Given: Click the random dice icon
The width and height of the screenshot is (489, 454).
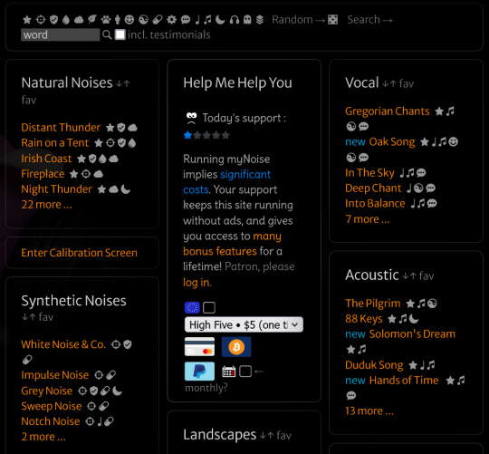Looking at the screenshot, I should tap(332, 20).
